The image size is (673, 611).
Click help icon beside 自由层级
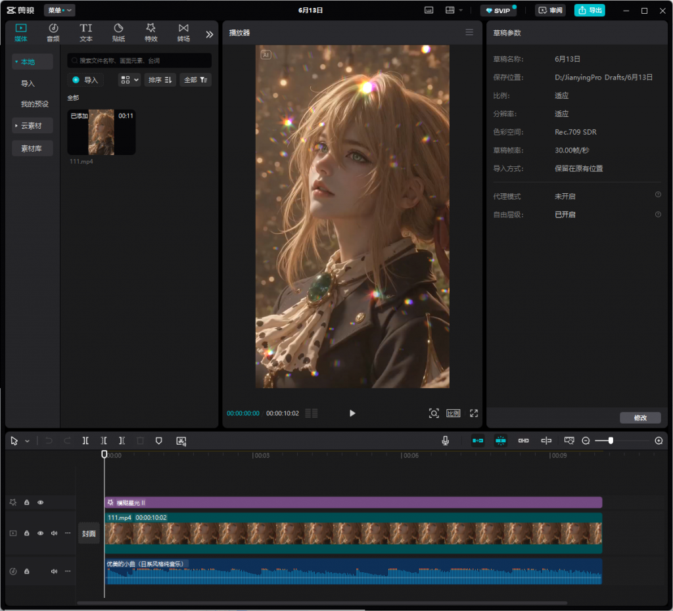[658, 214]
